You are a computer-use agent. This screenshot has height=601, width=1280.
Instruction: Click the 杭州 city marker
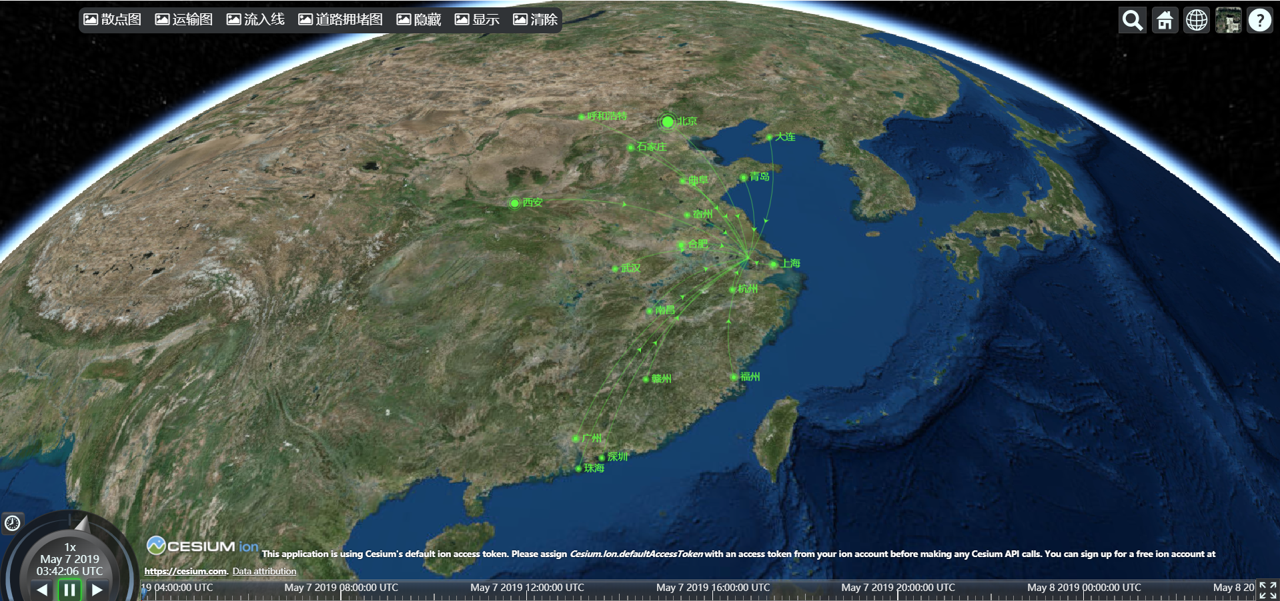(x=732, y=290)
